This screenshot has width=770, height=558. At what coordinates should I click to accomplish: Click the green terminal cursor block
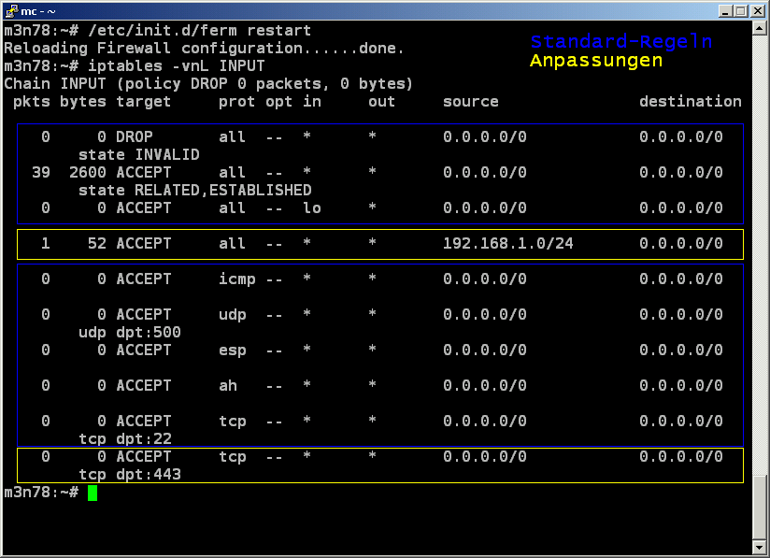pos(93,493)
